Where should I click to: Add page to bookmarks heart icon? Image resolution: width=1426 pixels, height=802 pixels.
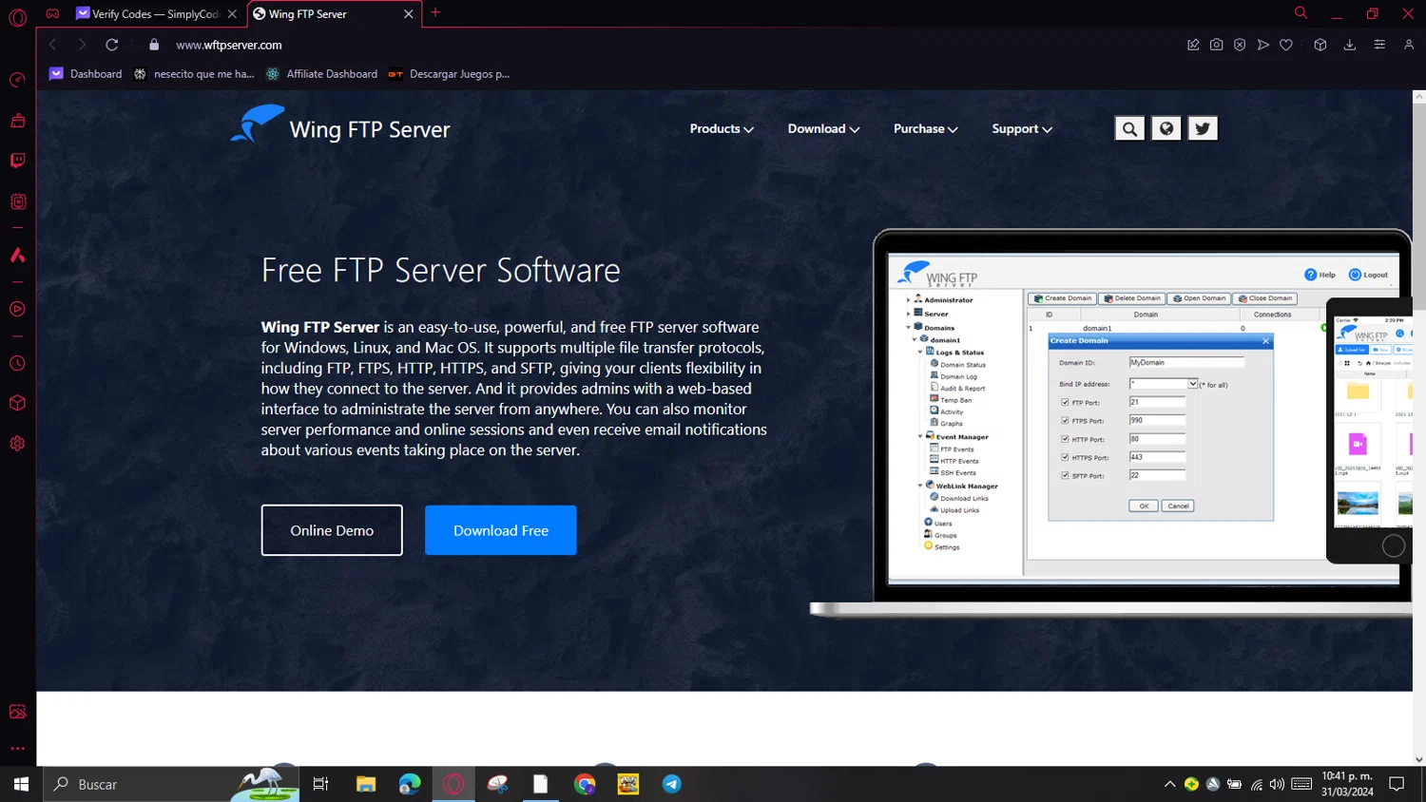coord(1286,45)
